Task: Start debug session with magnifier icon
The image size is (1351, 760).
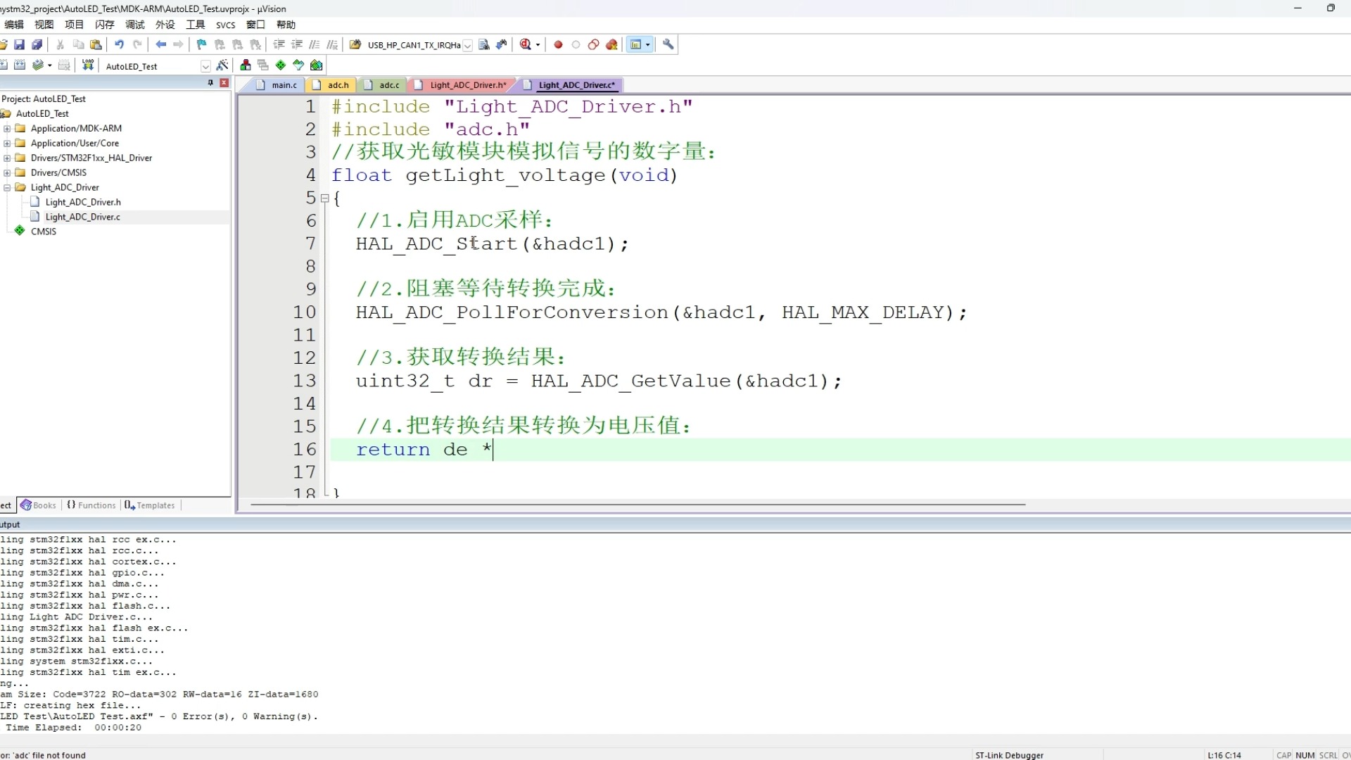Action: pyautogui.click(x=525, y=44)
